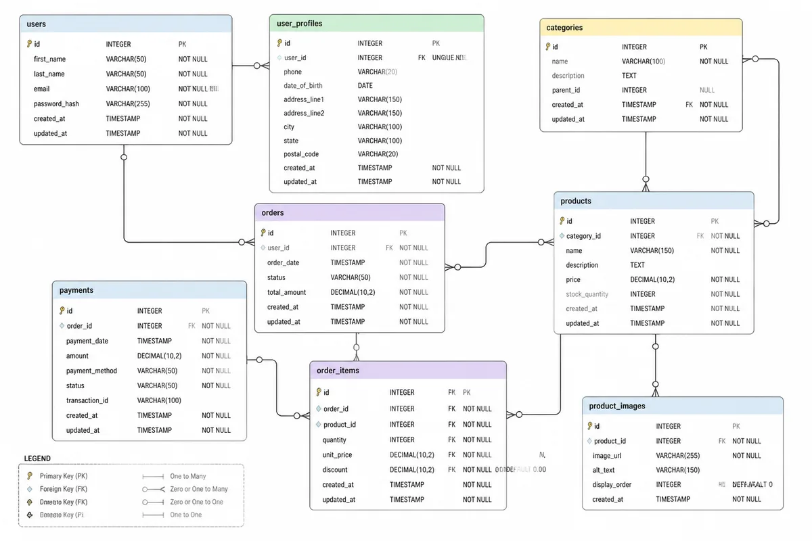Select the diamond icon beside product_images product_id
Image resolution: width=812 pixels, height=541 pixels.
click(x=589, y=441)
